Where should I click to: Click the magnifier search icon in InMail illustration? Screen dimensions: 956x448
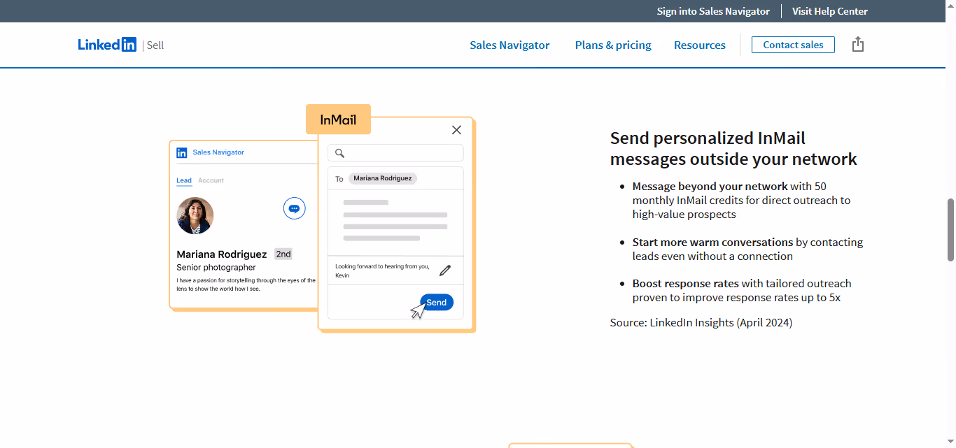point(340,153)
